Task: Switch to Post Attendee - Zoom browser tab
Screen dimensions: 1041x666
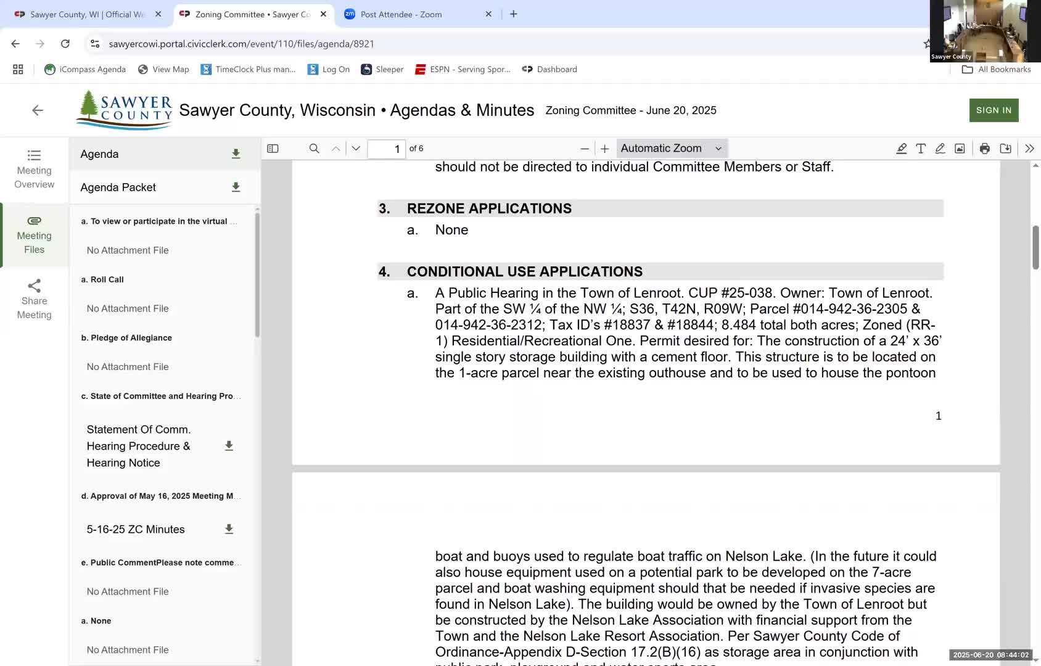Action: [401, 14]
